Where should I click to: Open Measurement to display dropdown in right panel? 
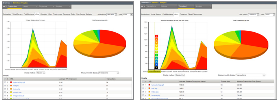pos(250,75)
